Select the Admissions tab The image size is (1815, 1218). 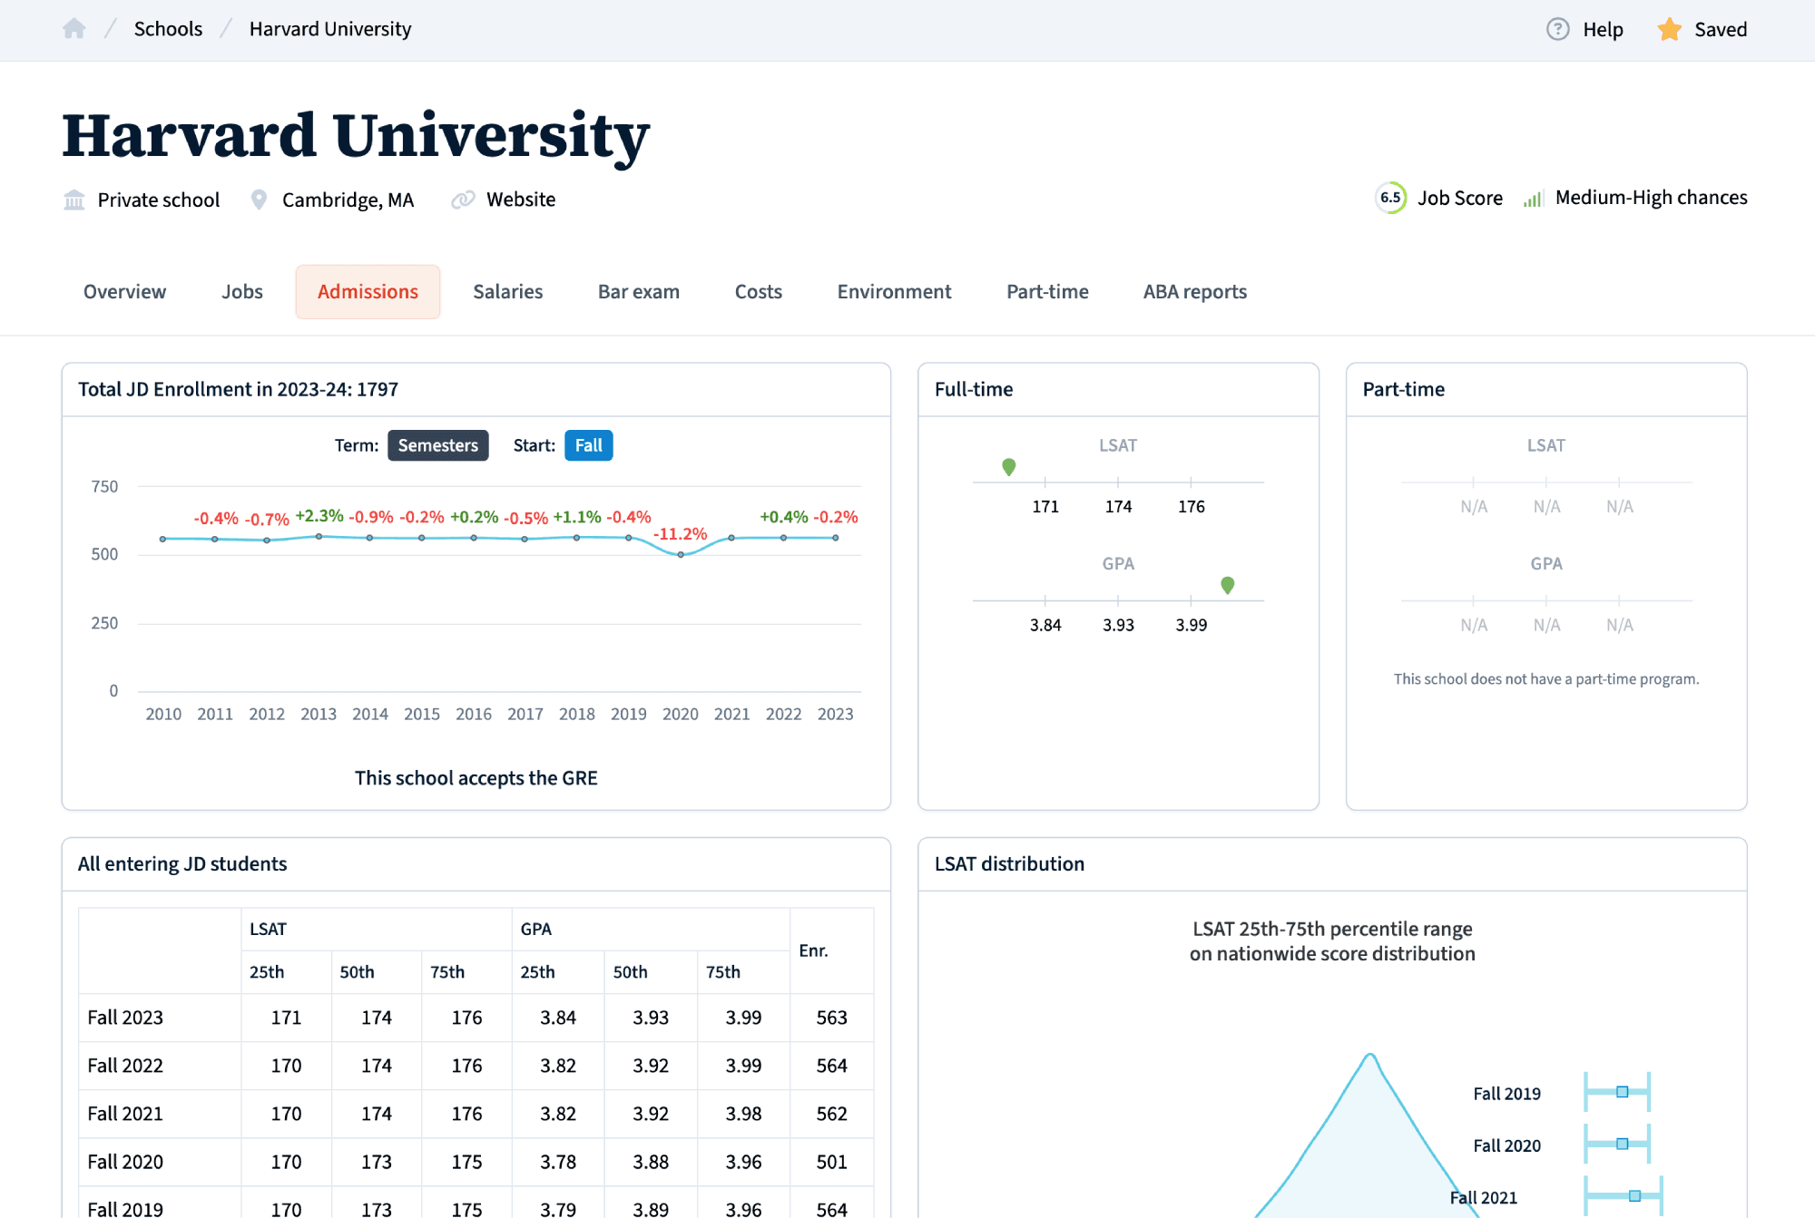point(368,292)
